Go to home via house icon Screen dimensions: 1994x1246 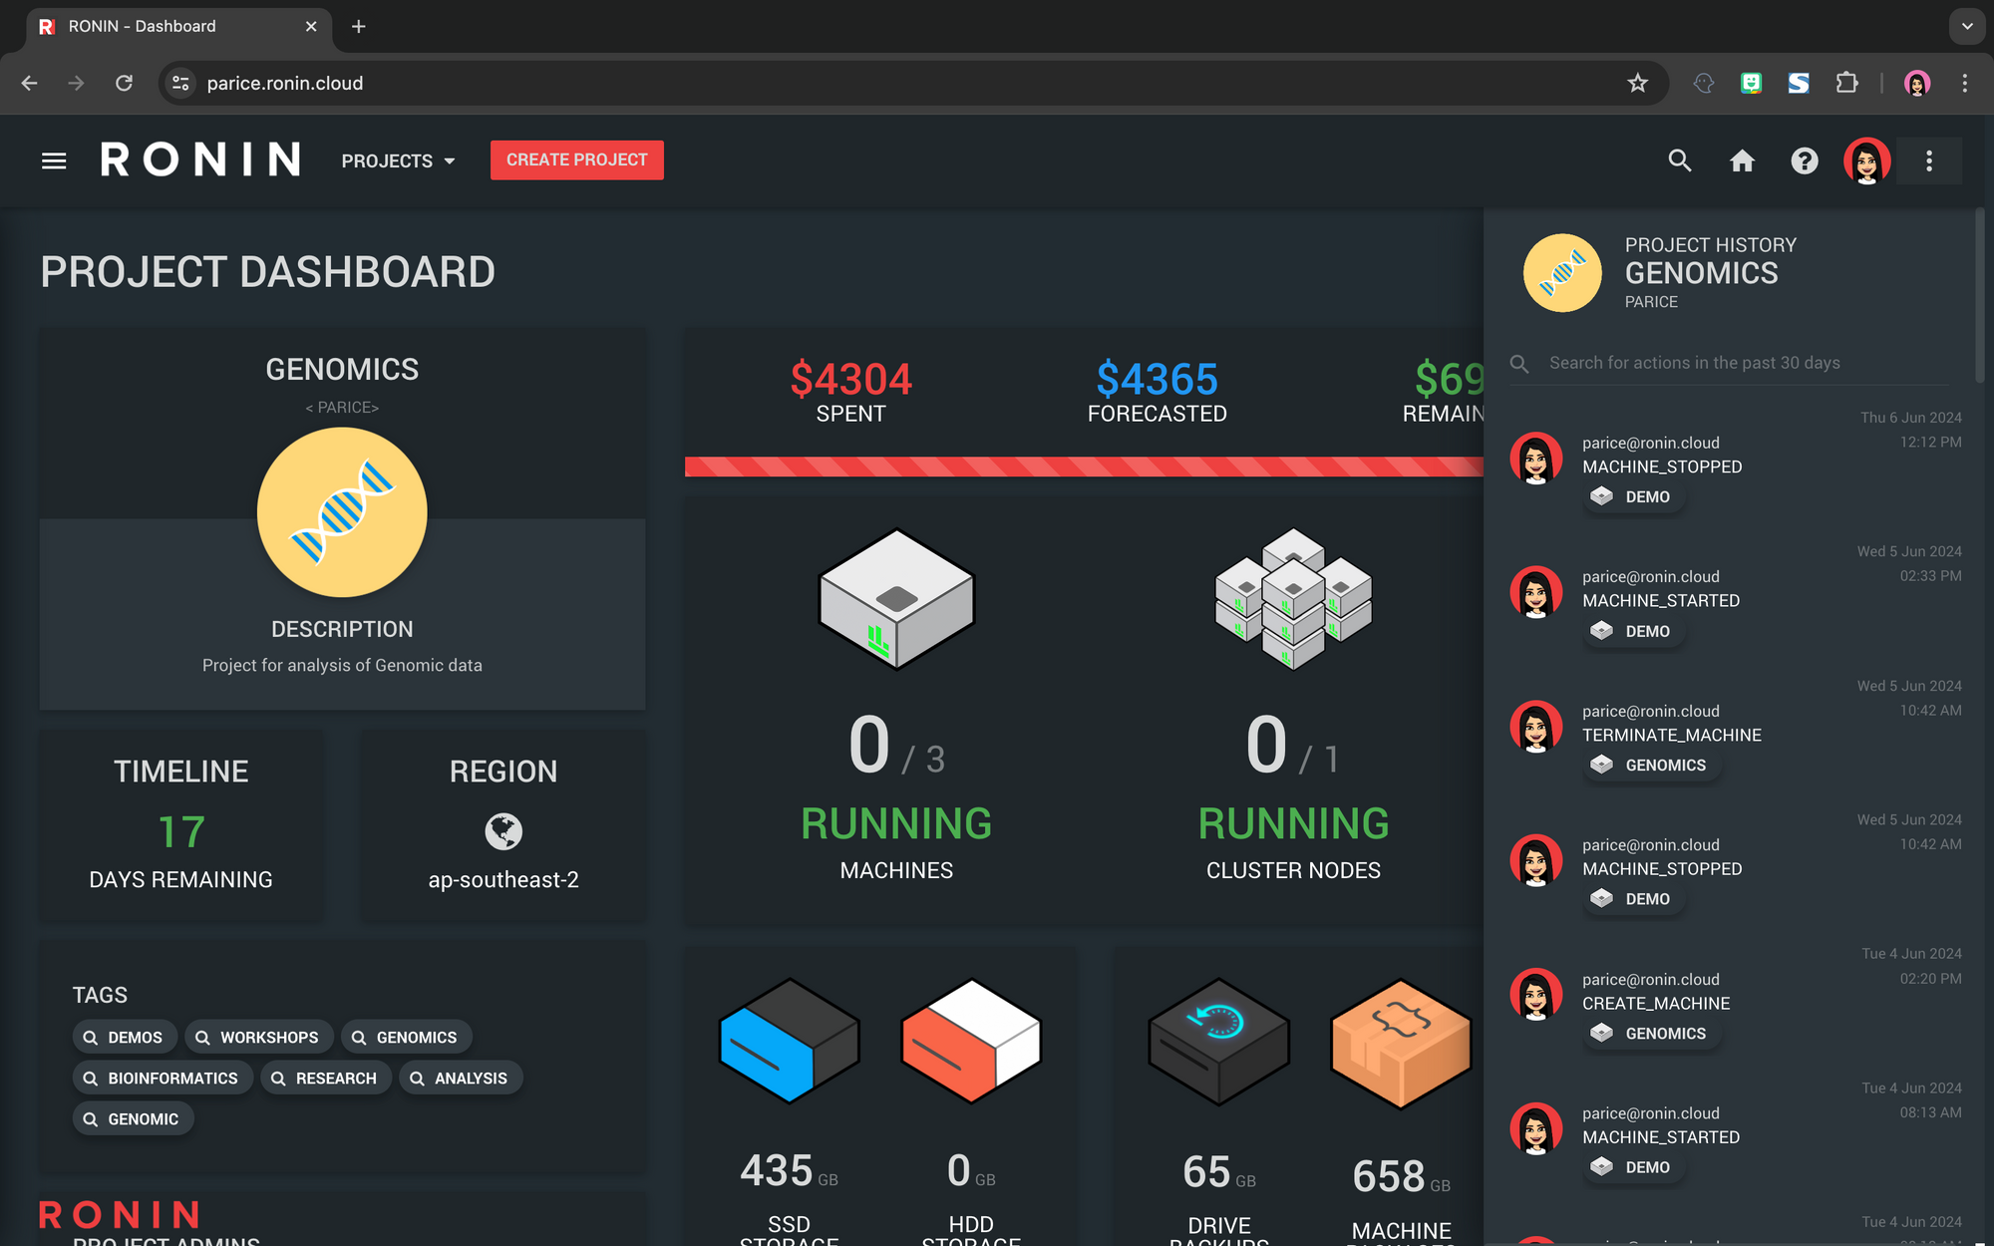(x=1742, y=160)
